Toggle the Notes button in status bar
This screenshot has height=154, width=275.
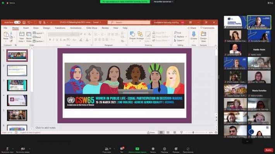pos(151,132)
